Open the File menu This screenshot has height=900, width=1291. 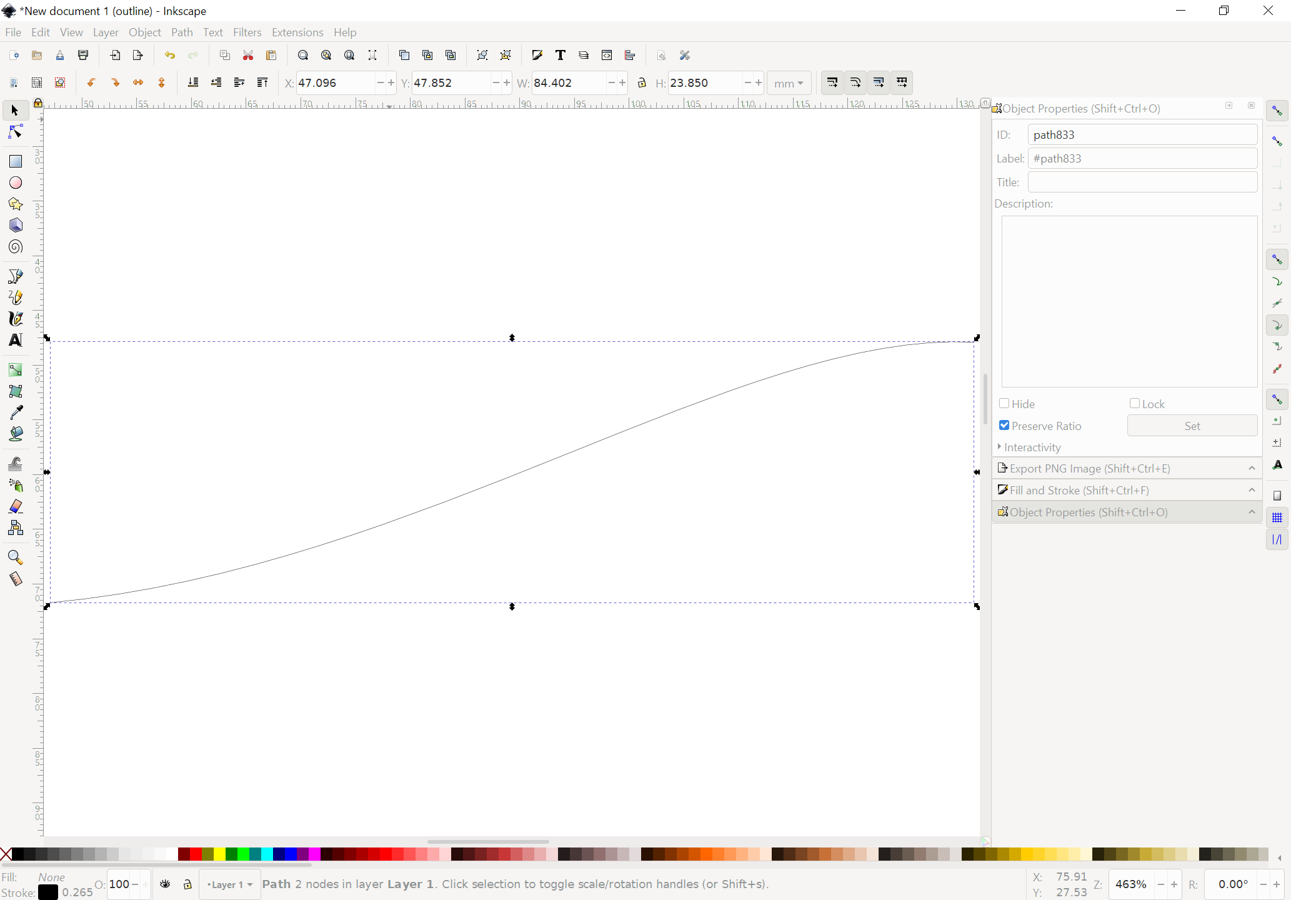pos(13,32)
